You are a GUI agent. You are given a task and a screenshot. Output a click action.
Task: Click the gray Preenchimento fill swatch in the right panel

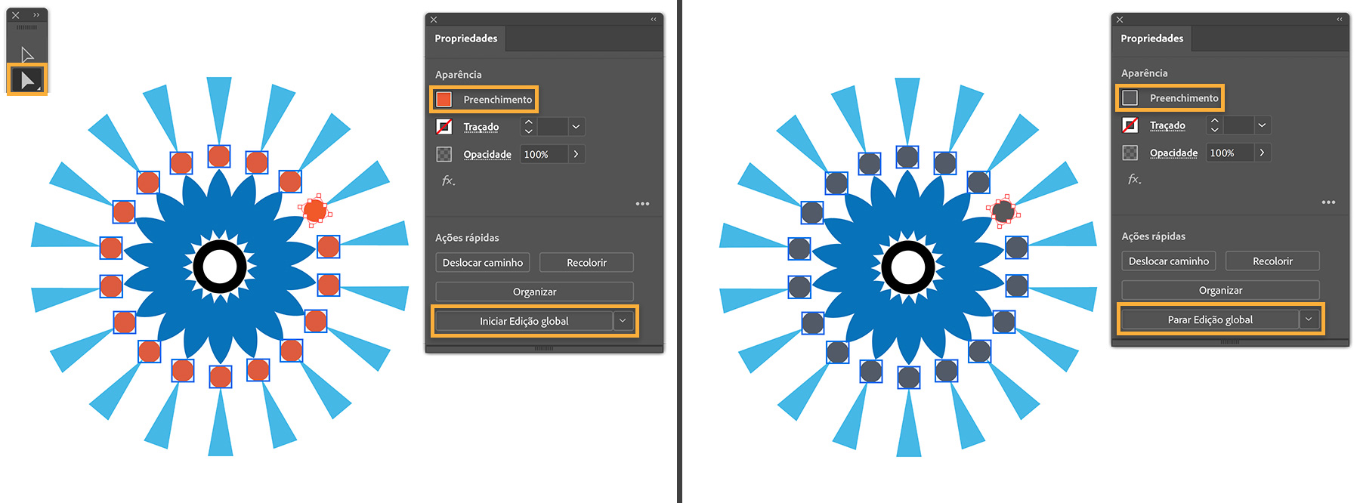pos(1130,97)
